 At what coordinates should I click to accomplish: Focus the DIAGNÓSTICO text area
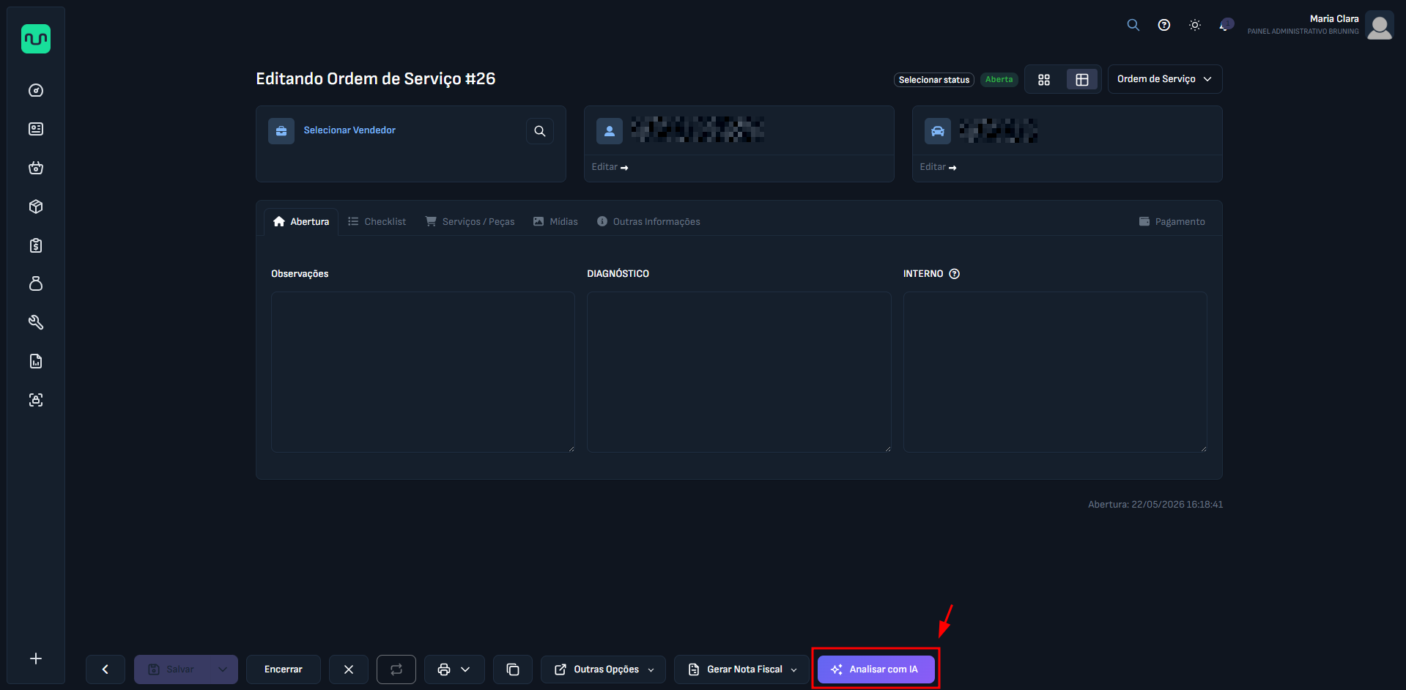click(x=739, y=372)
